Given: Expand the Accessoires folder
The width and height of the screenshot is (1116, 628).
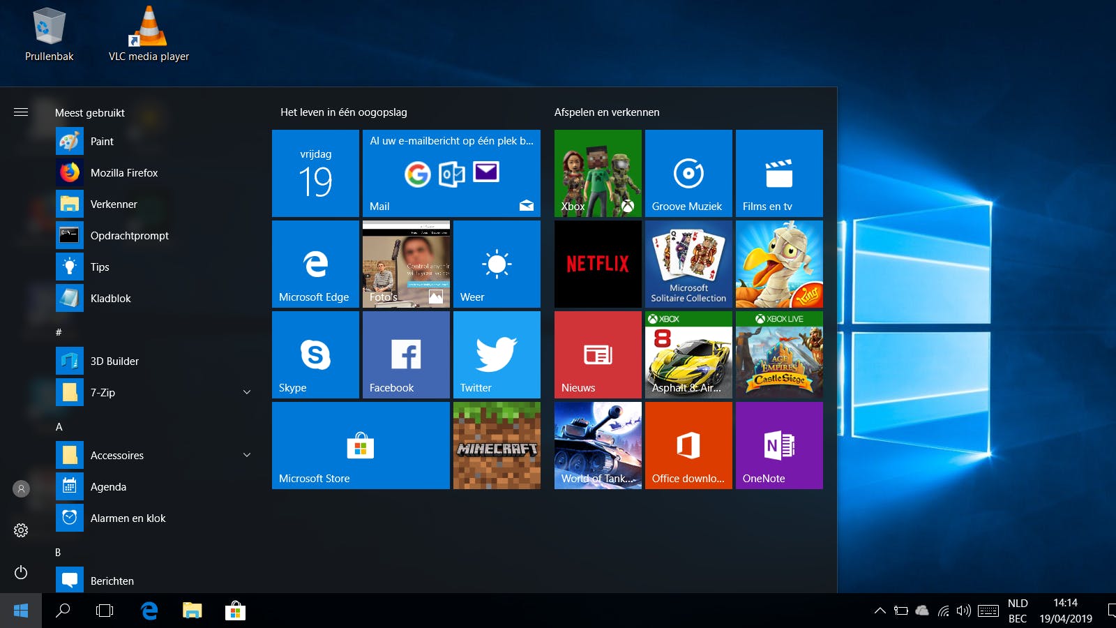Looking at the screenshot, I should (x=247, y=455).
